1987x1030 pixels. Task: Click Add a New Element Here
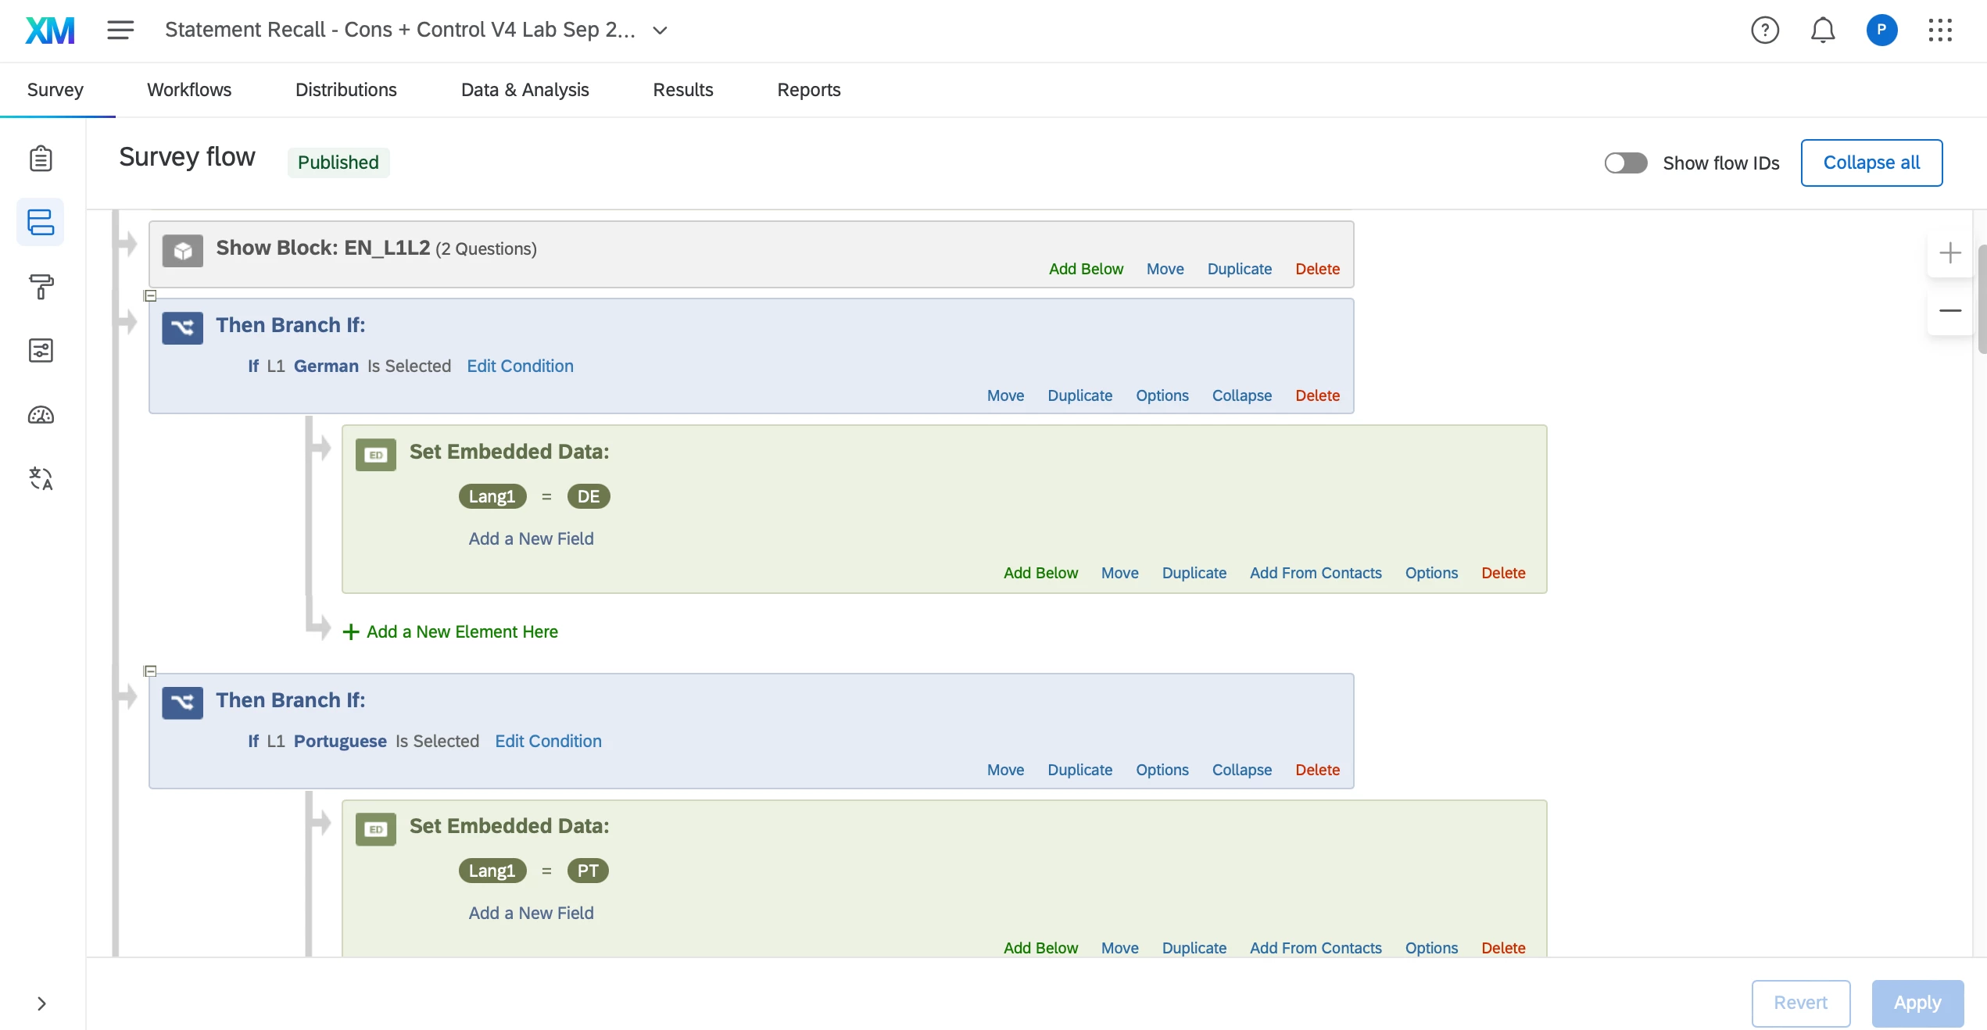pyautogui.click(x=461, y=631)
